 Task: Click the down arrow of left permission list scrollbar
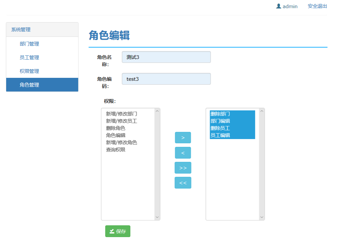(x=157, y=217)
